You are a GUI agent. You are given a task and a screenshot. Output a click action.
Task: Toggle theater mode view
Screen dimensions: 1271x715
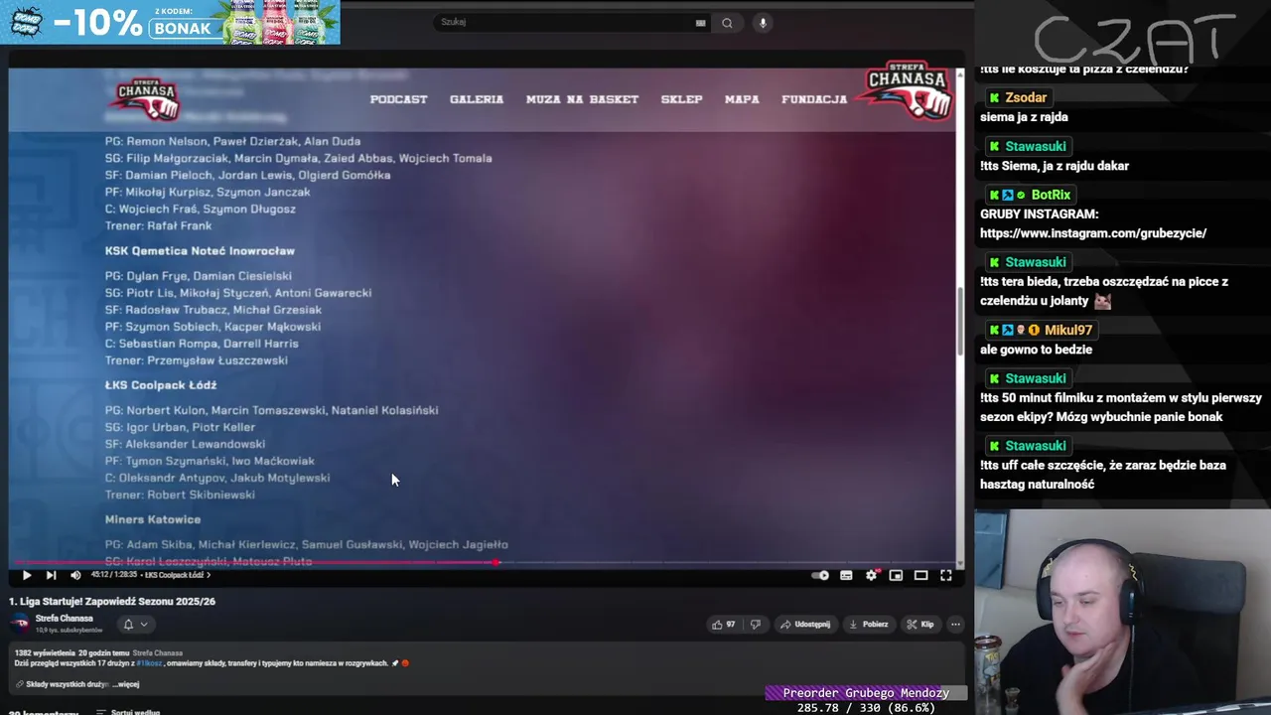(920, 575)
